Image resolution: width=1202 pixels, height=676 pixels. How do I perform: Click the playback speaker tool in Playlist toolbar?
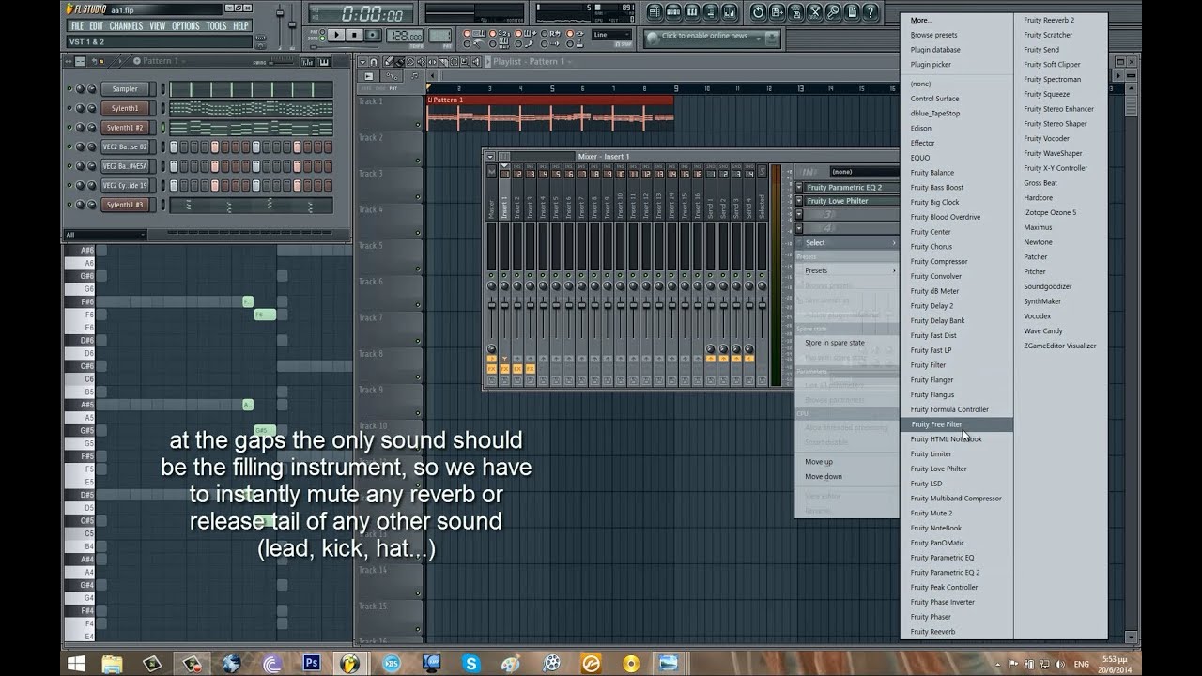click(476, 62)
